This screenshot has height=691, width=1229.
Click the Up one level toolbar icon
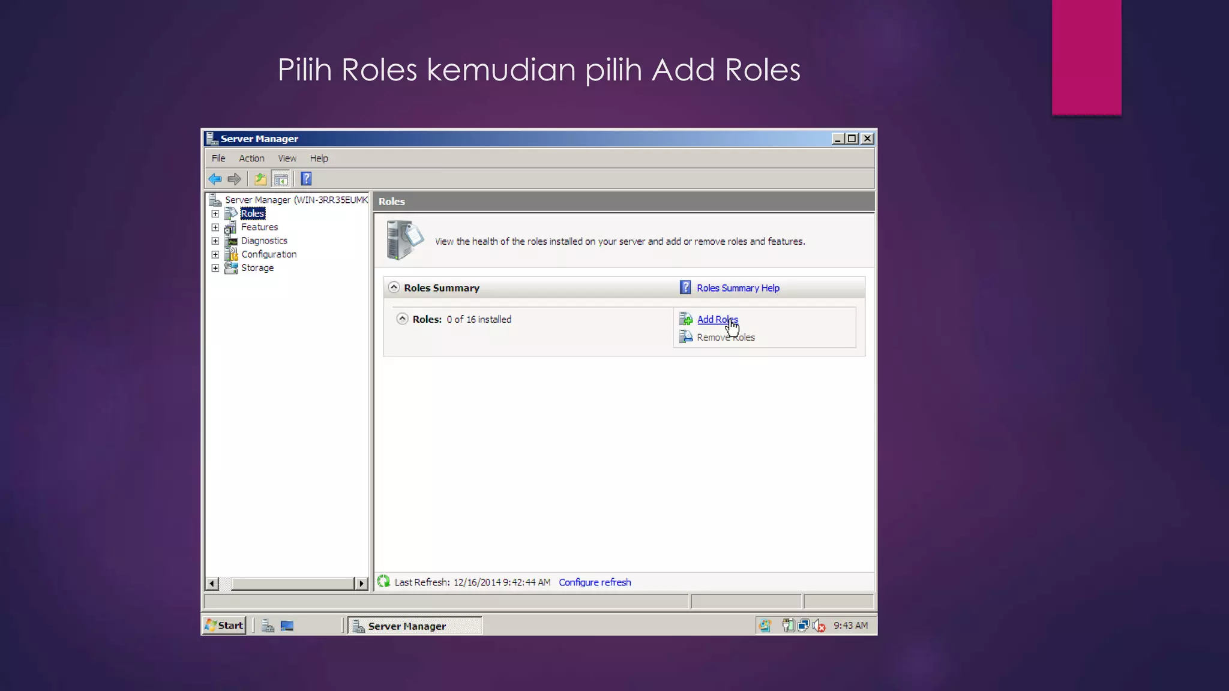pos(260,179)
